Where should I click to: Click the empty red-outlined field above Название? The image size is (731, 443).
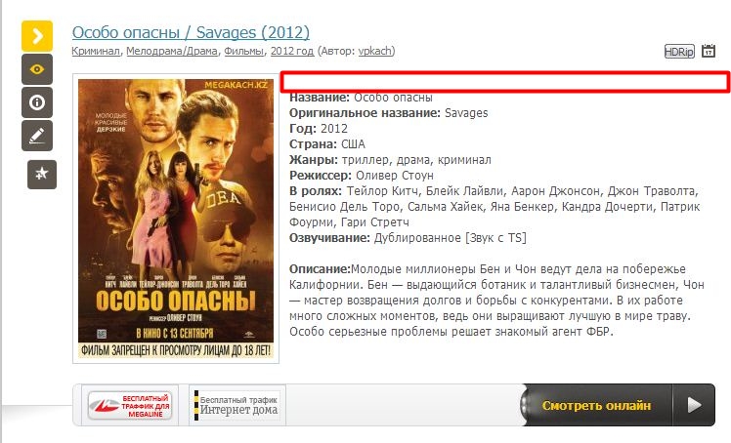coord(505,82)
